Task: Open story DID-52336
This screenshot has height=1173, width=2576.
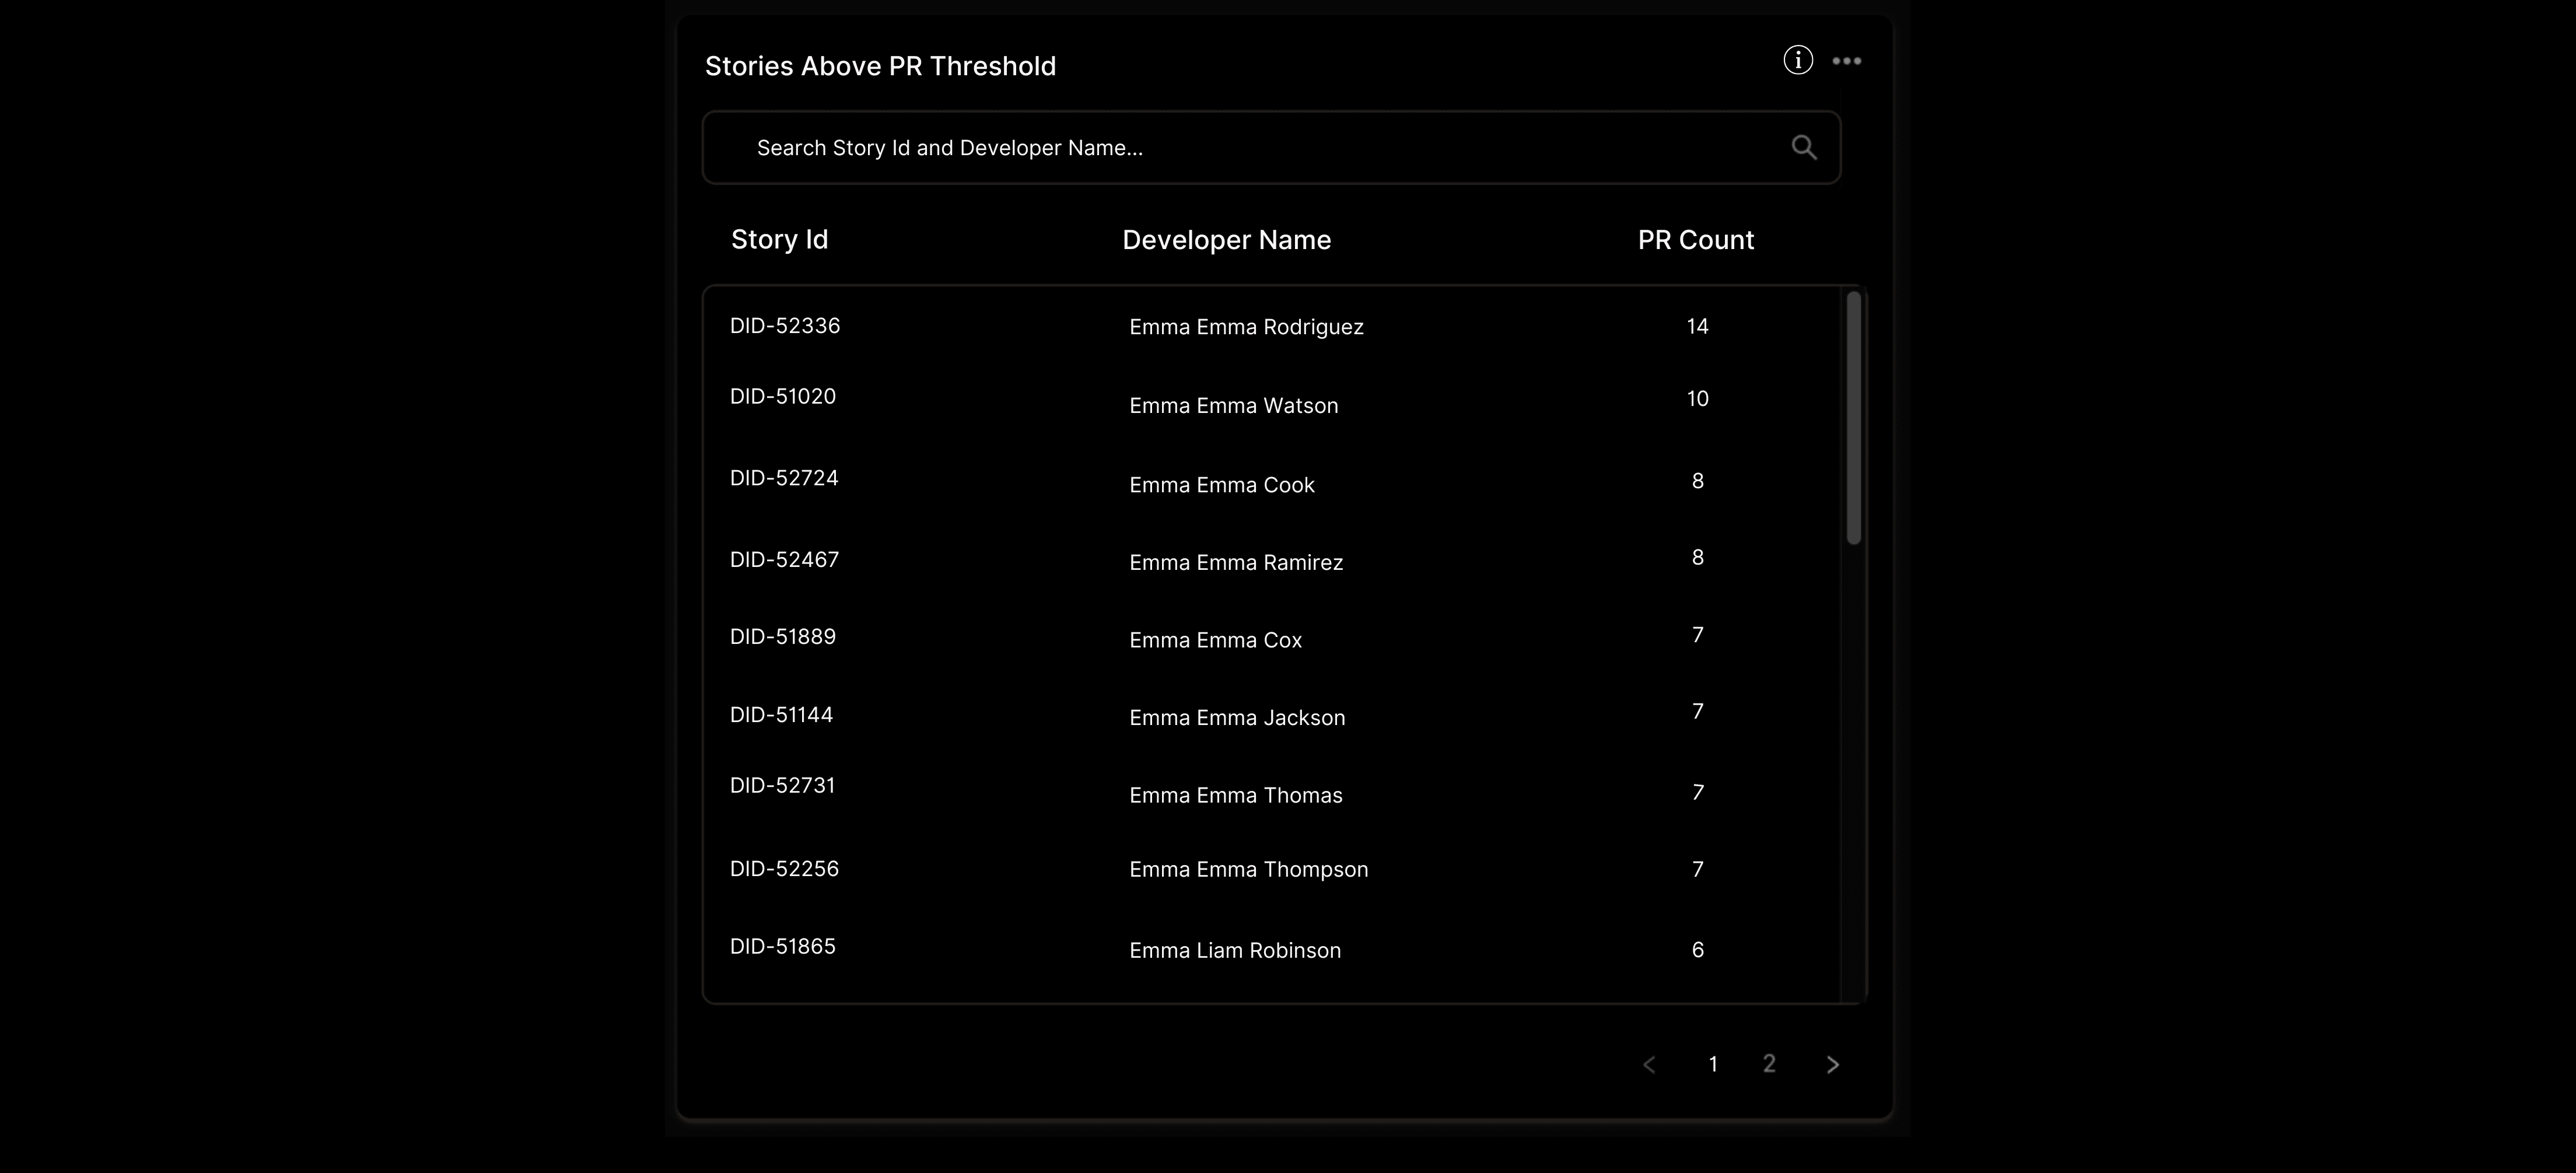Action: point(784,326)
